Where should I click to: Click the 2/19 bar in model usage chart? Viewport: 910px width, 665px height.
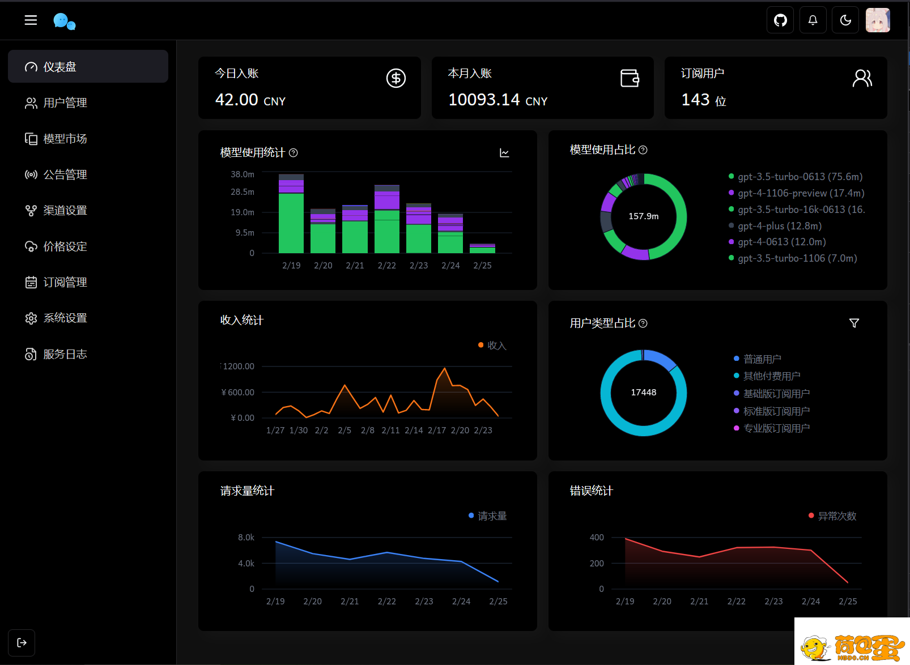[291, 214]
